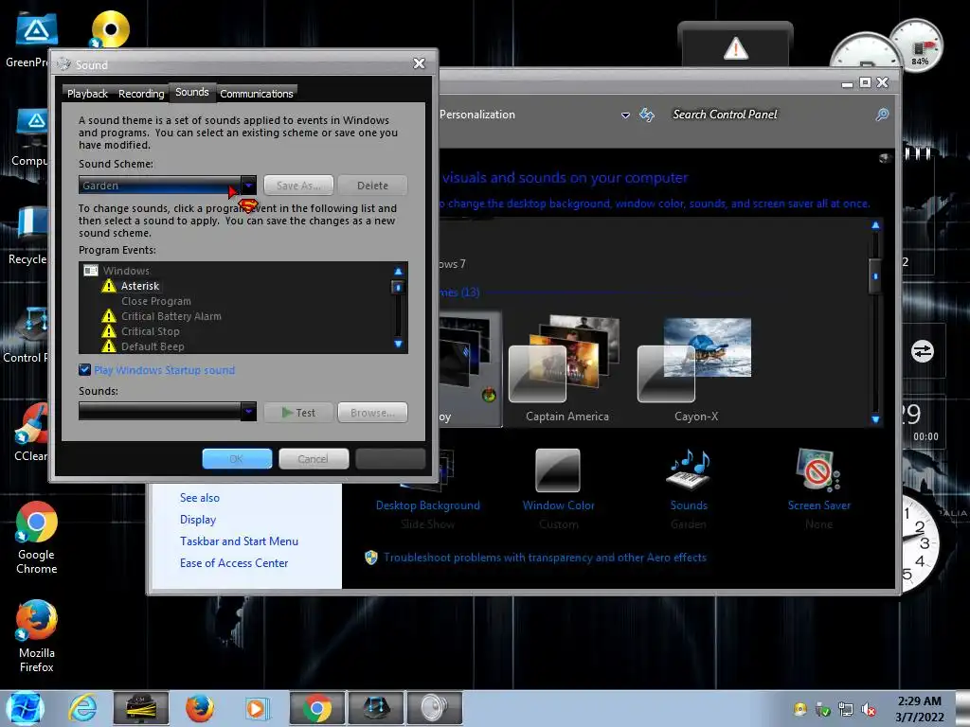Click the Personalization address bar dropdown arrow
The width and height of the screenshot is (970, 727).
[x=625, y=115]
